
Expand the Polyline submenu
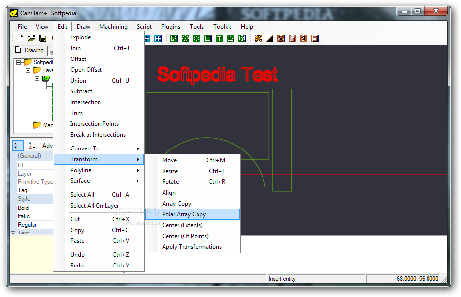click(99, 170)
